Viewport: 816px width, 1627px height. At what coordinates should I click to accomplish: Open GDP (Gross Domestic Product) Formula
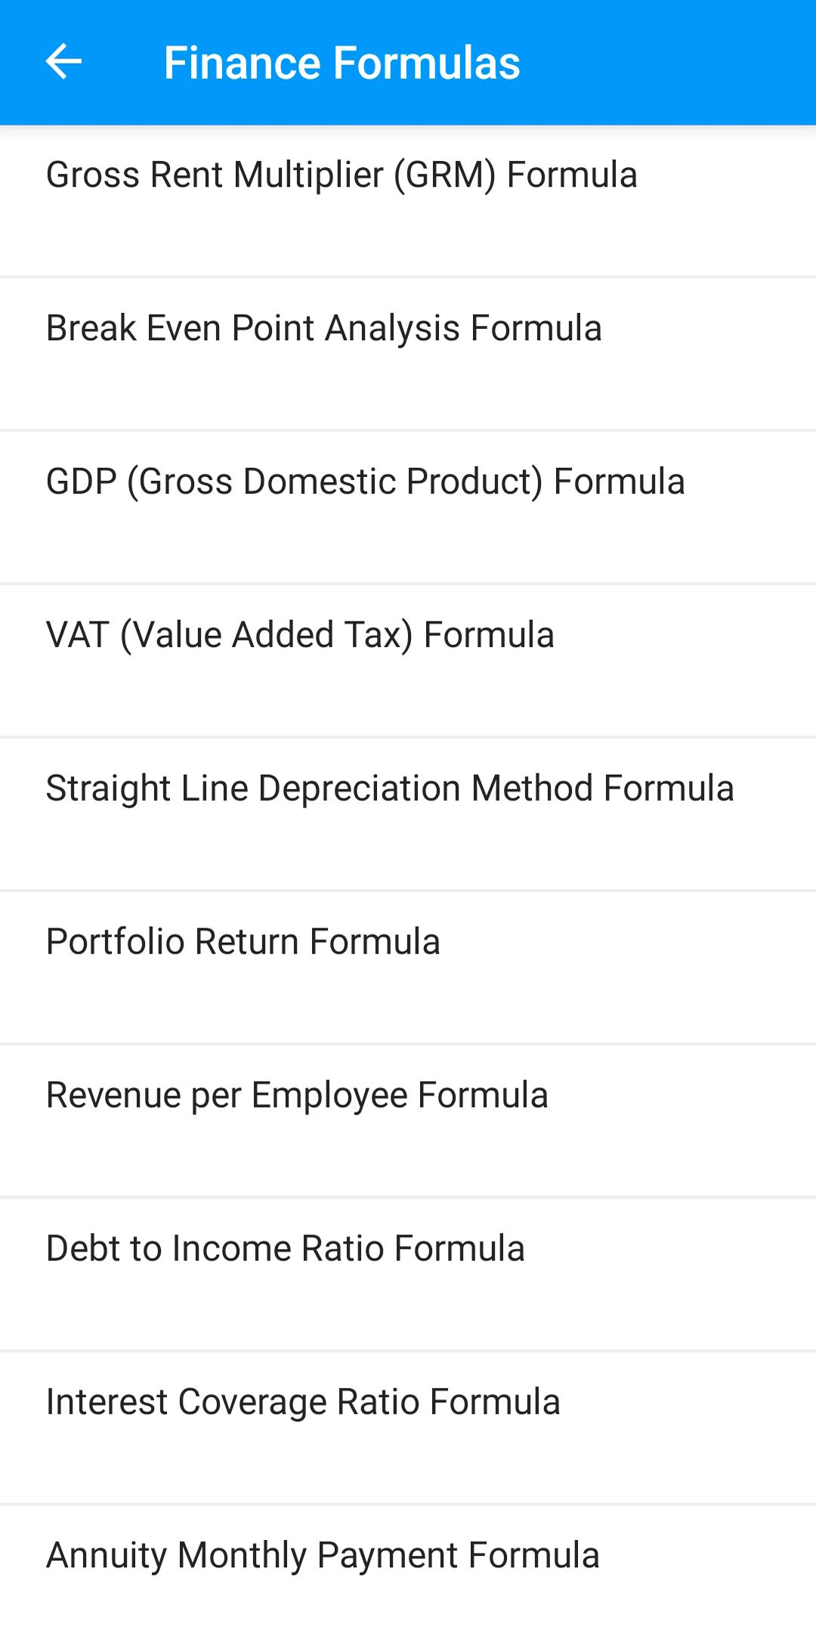tap(365, 482)
